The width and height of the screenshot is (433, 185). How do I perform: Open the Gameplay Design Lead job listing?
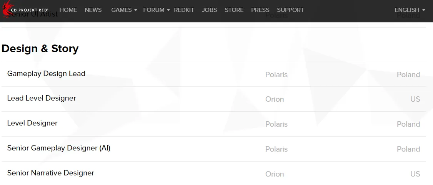214,74
